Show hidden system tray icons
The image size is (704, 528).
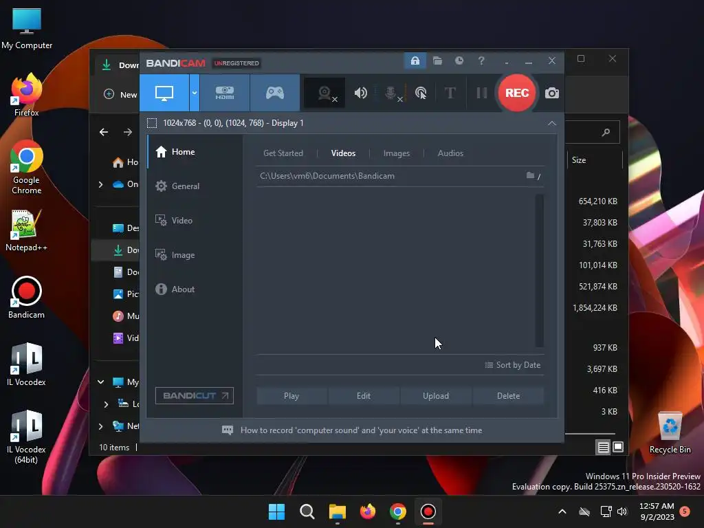(x=562, y=511)
